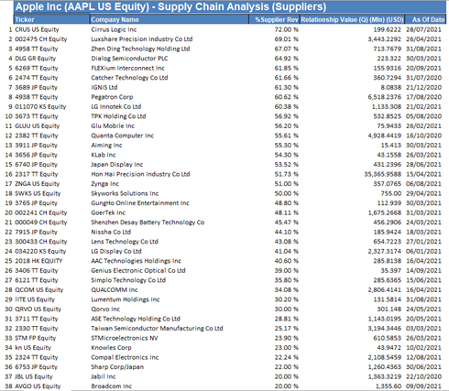Select the Ticker column header
The height and width of the screenshot is (391, 449).
[x=51, y=19]
